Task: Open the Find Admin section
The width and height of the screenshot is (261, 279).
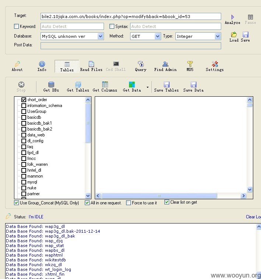Action: [166, 66]
